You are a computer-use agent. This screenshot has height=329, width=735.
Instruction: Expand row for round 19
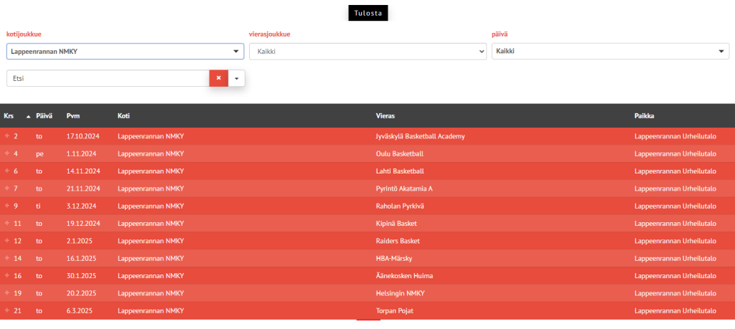[x=7, y=293]
